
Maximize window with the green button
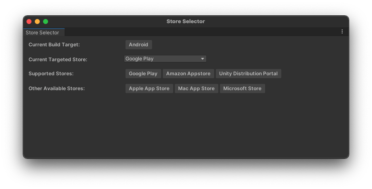click(x=46, y=22)
